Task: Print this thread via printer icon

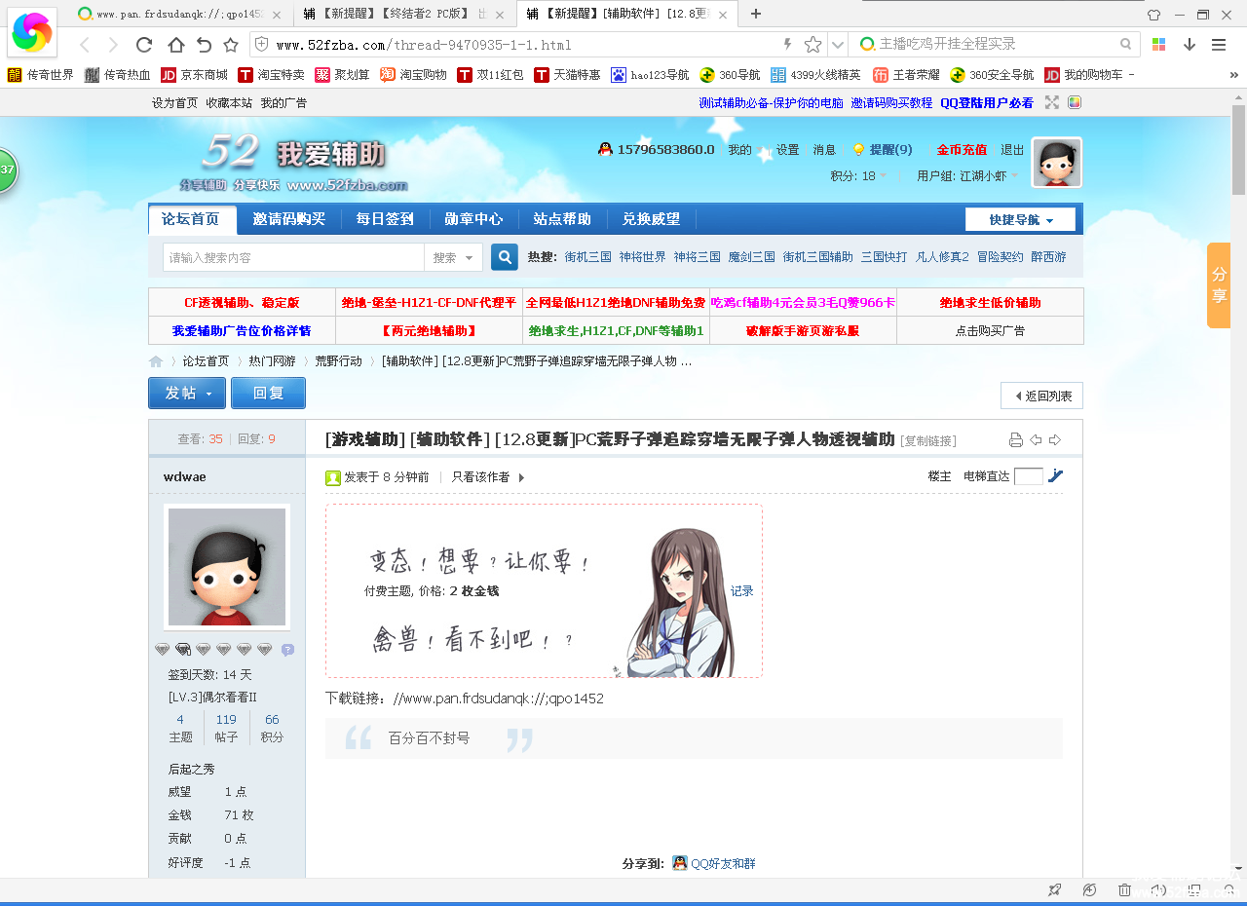Action: pos(1016,440)
